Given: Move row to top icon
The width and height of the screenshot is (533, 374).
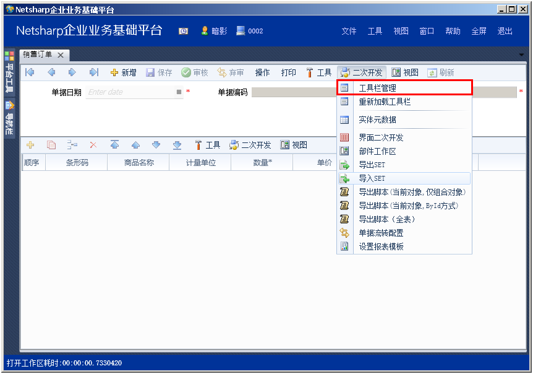Looking at the screenshot, I should 114,145.
